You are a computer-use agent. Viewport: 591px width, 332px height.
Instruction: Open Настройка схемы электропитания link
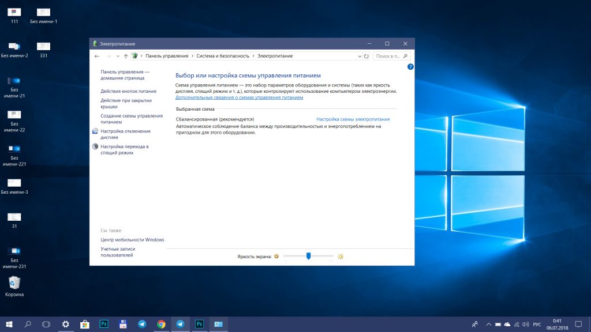click(353, 119)
